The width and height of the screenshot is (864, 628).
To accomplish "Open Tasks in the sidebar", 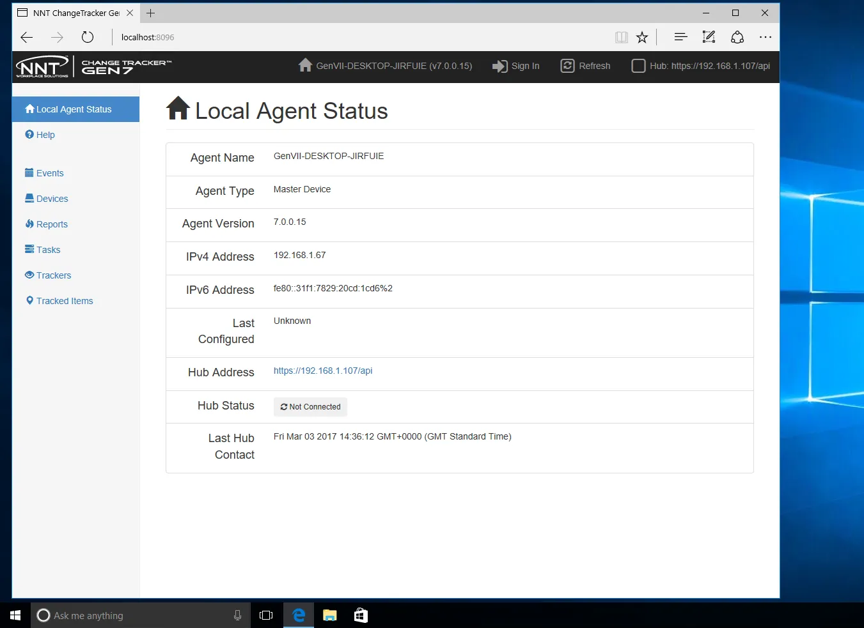I will [x=42, y=250].
